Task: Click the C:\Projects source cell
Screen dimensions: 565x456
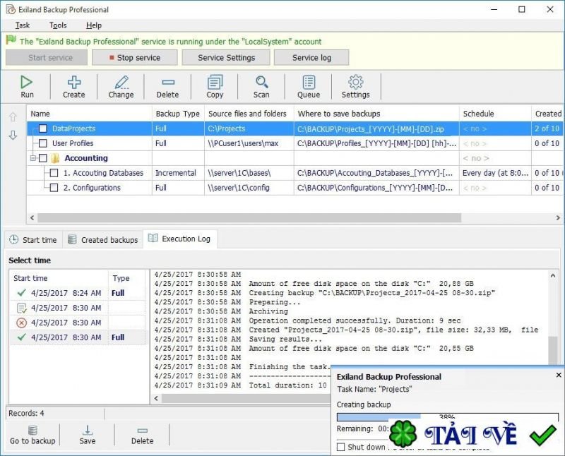Action: [249, 128]
